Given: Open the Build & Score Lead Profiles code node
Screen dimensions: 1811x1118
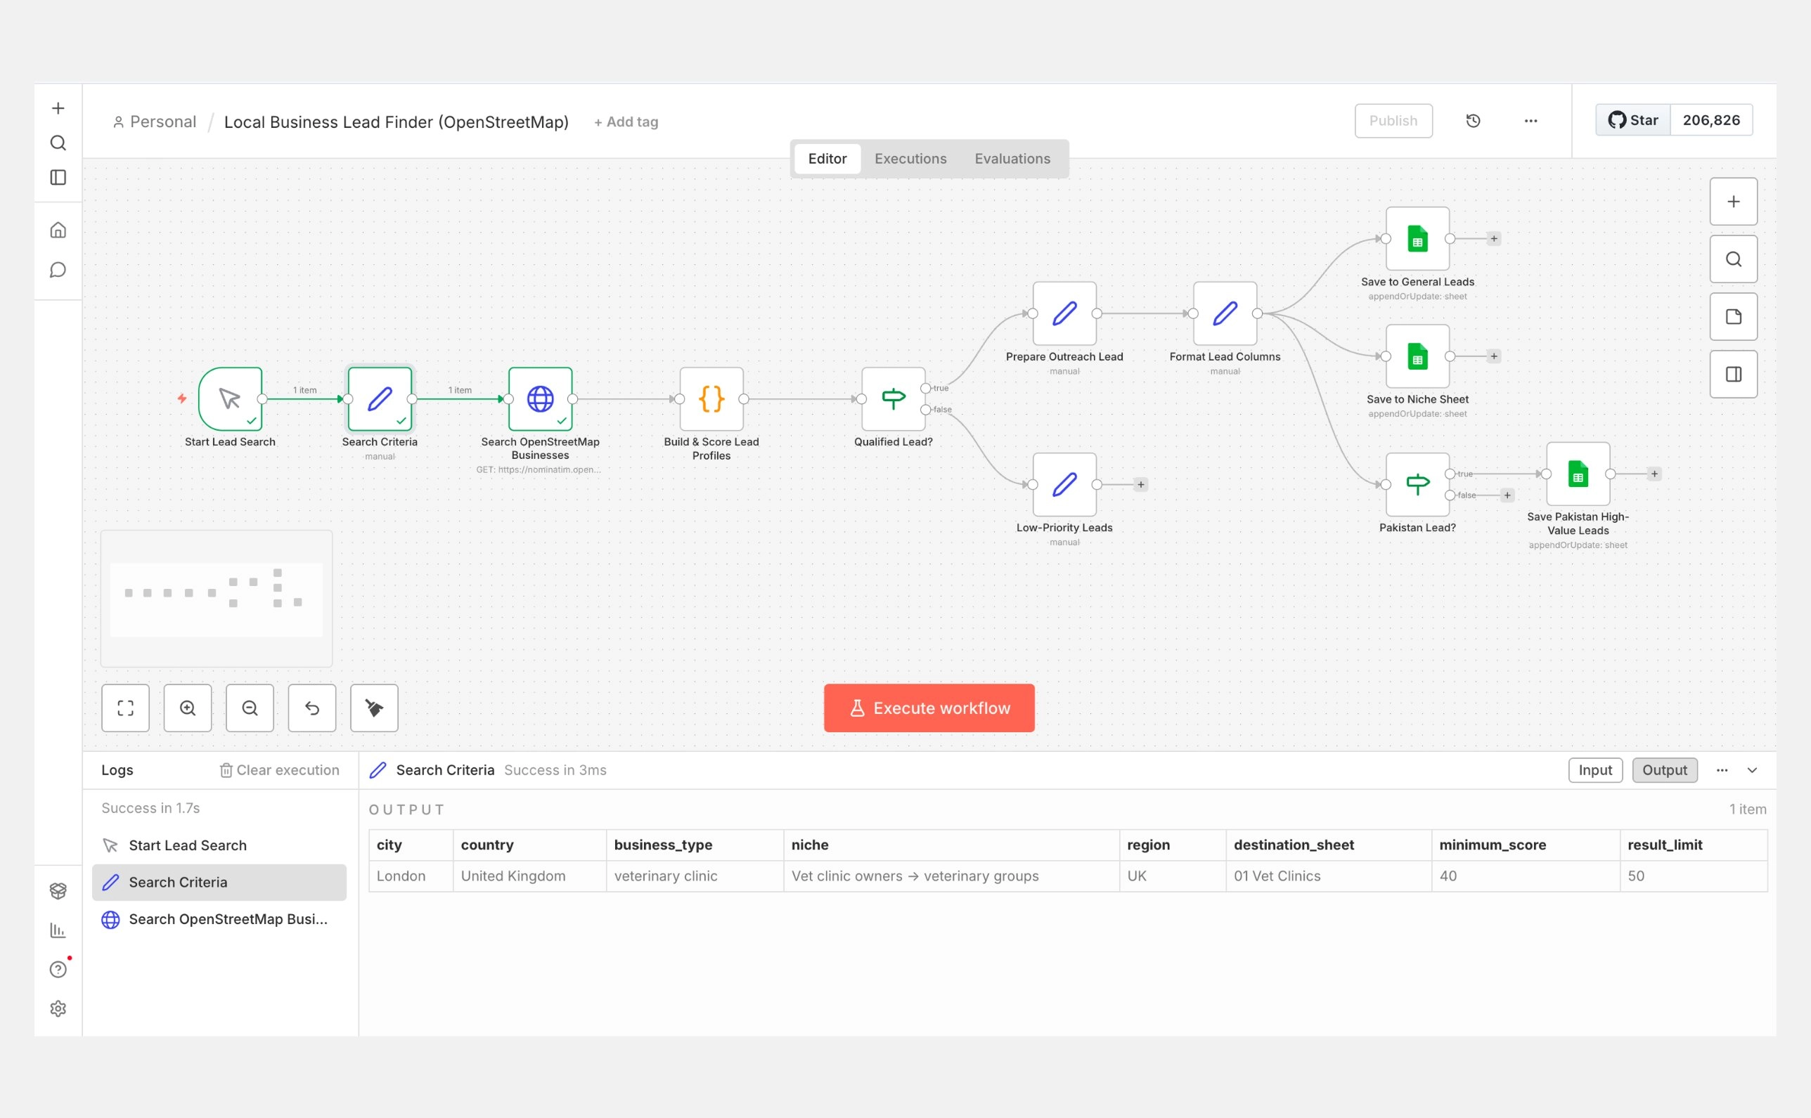Looking at the screenshot, I should 711,398.
